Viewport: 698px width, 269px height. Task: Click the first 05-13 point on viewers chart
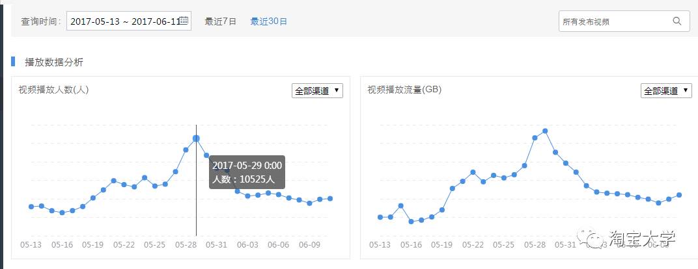pyautogui.click(x=31, y=207)
